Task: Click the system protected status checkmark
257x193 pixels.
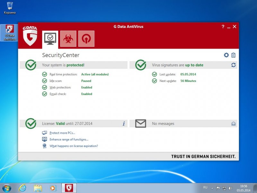Action: tap(31, 65)
